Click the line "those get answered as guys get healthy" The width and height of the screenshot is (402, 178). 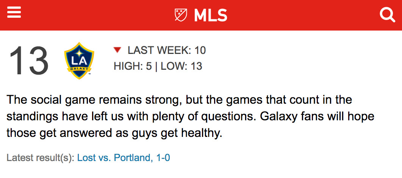(114, 133)
